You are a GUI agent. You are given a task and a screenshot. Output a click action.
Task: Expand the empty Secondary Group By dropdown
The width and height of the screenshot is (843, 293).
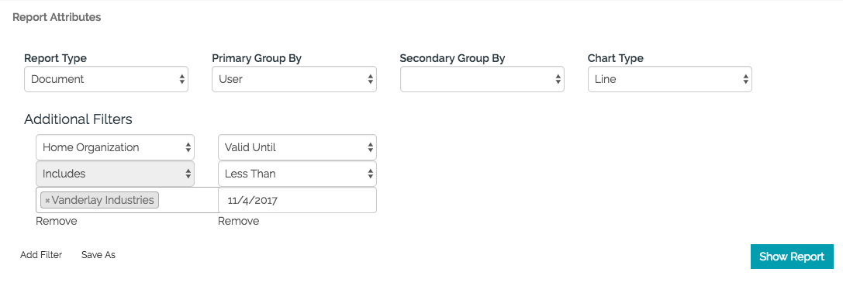[x=482, y=79]
